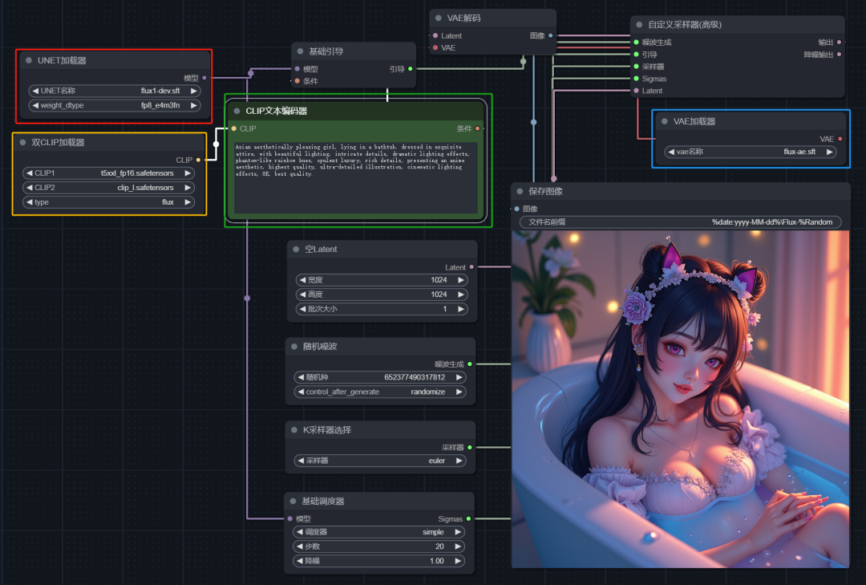
Task: Click the 文件名前缀 filename input field
Action: pyautogui.click(x=680, y=222)
